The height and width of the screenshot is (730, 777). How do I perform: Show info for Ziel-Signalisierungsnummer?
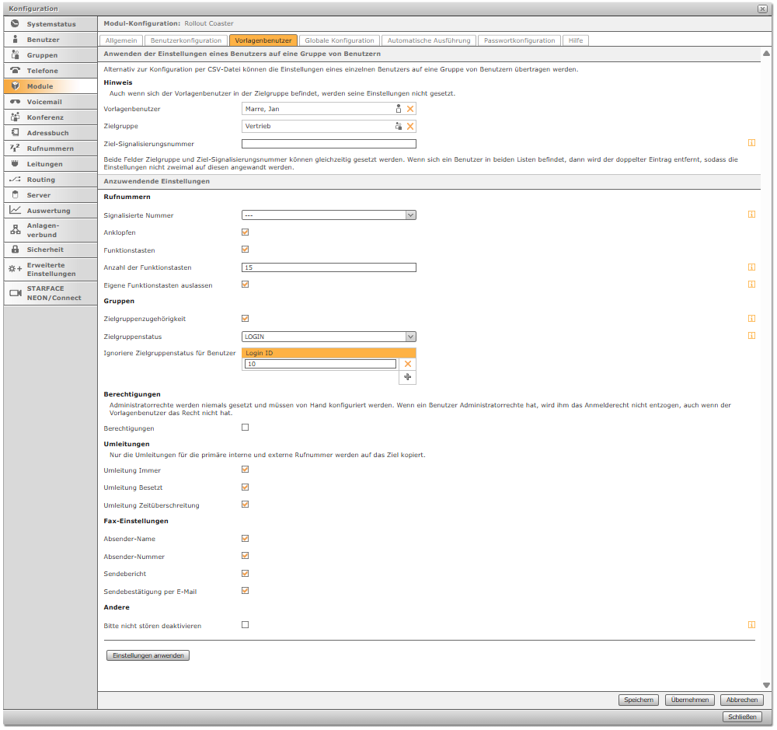tap(751, 143)
